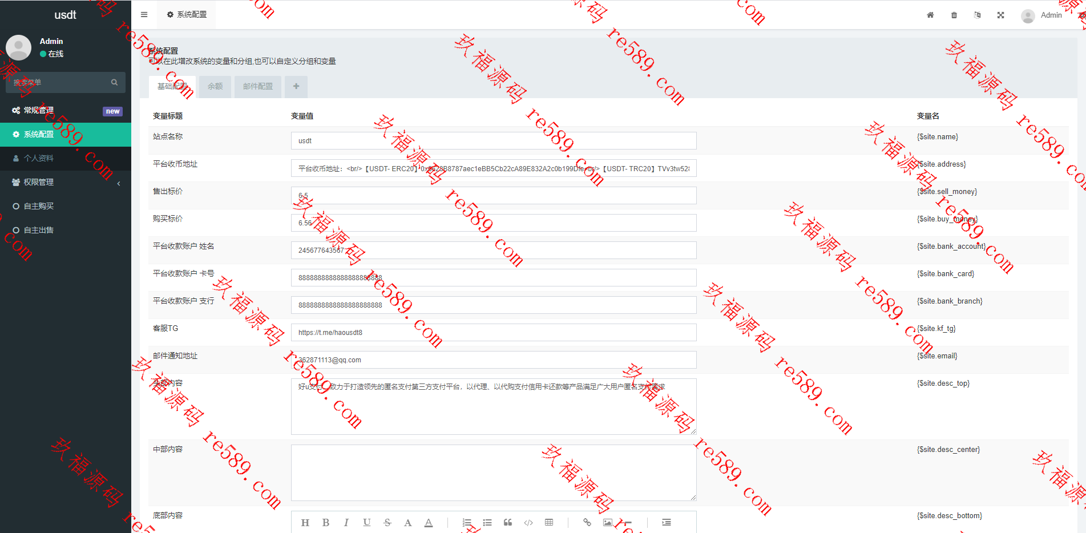This screenshot has height=533, width=1086.
Task: Click the 中部内容 textarea
Action: click(494, 473)
